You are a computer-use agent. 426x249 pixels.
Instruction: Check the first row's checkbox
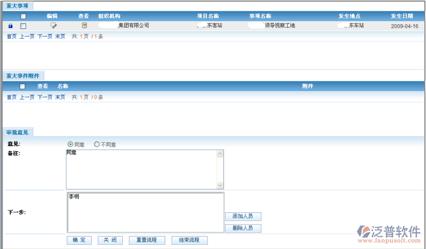[x=23, y=26]
